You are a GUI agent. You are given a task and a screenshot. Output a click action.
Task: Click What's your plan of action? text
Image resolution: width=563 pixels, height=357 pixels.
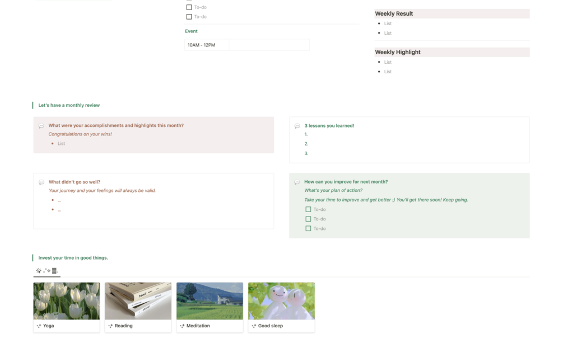click(333, 190)
